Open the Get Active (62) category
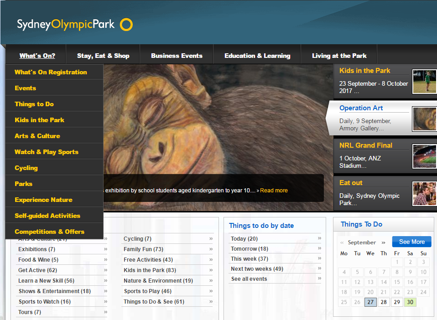 pyautogui.click(x=37, y=270)
